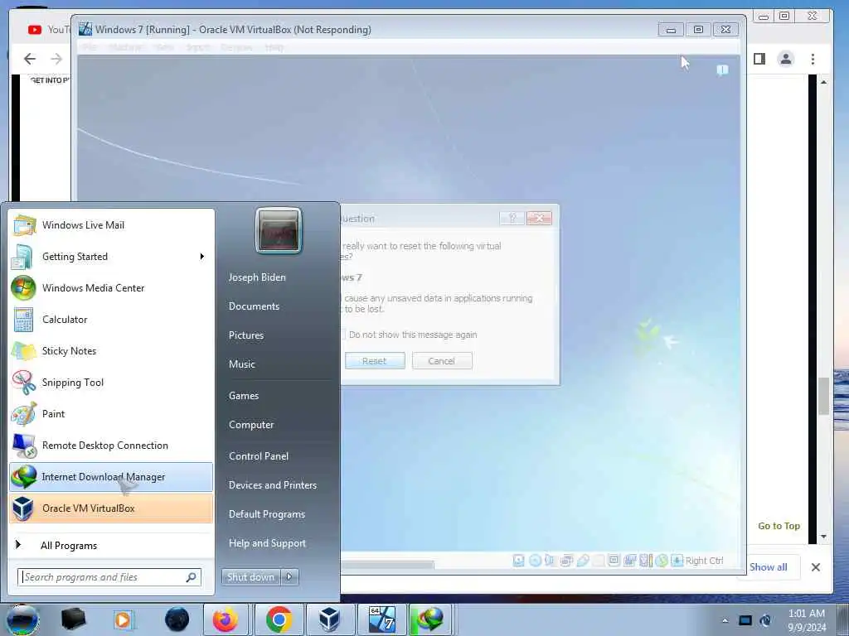Screen dimensions: 849x636
Task: Show hidden system tray icons
Action: (x=725, y=620)
